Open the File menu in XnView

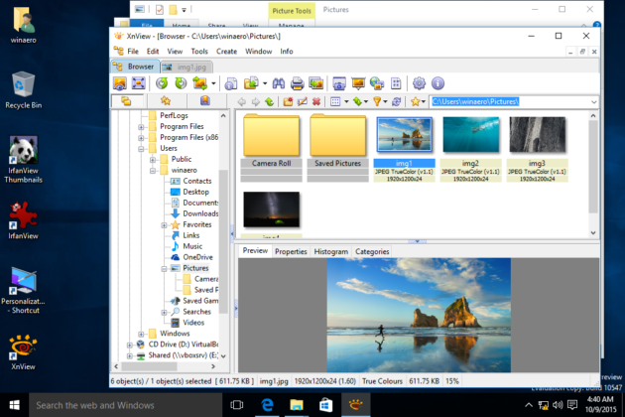pyautogui.click(x=133, y=51)
